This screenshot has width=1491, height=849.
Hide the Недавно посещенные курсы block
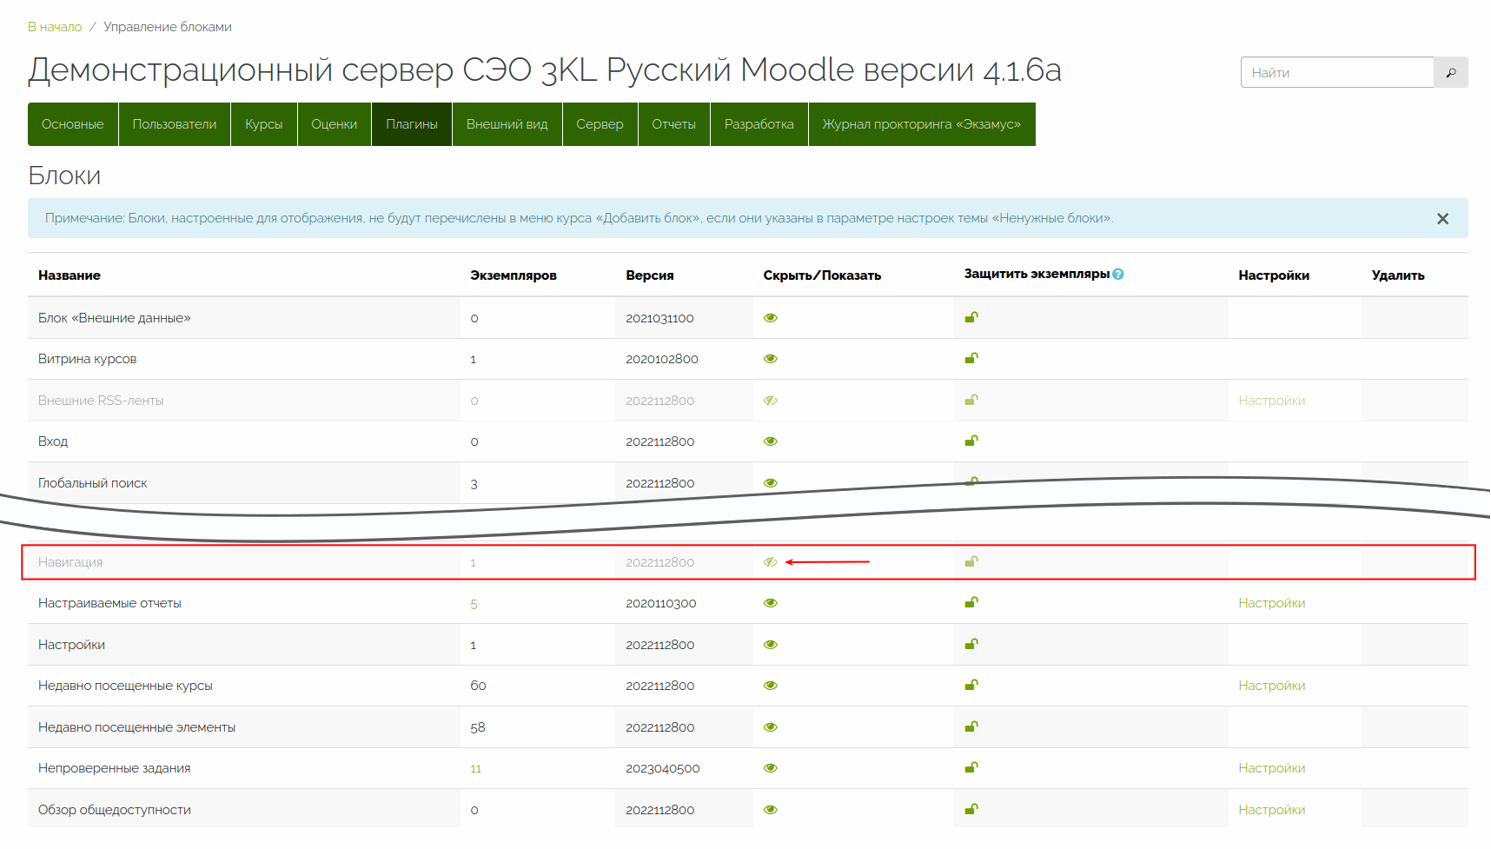click(x=770, y=686)
